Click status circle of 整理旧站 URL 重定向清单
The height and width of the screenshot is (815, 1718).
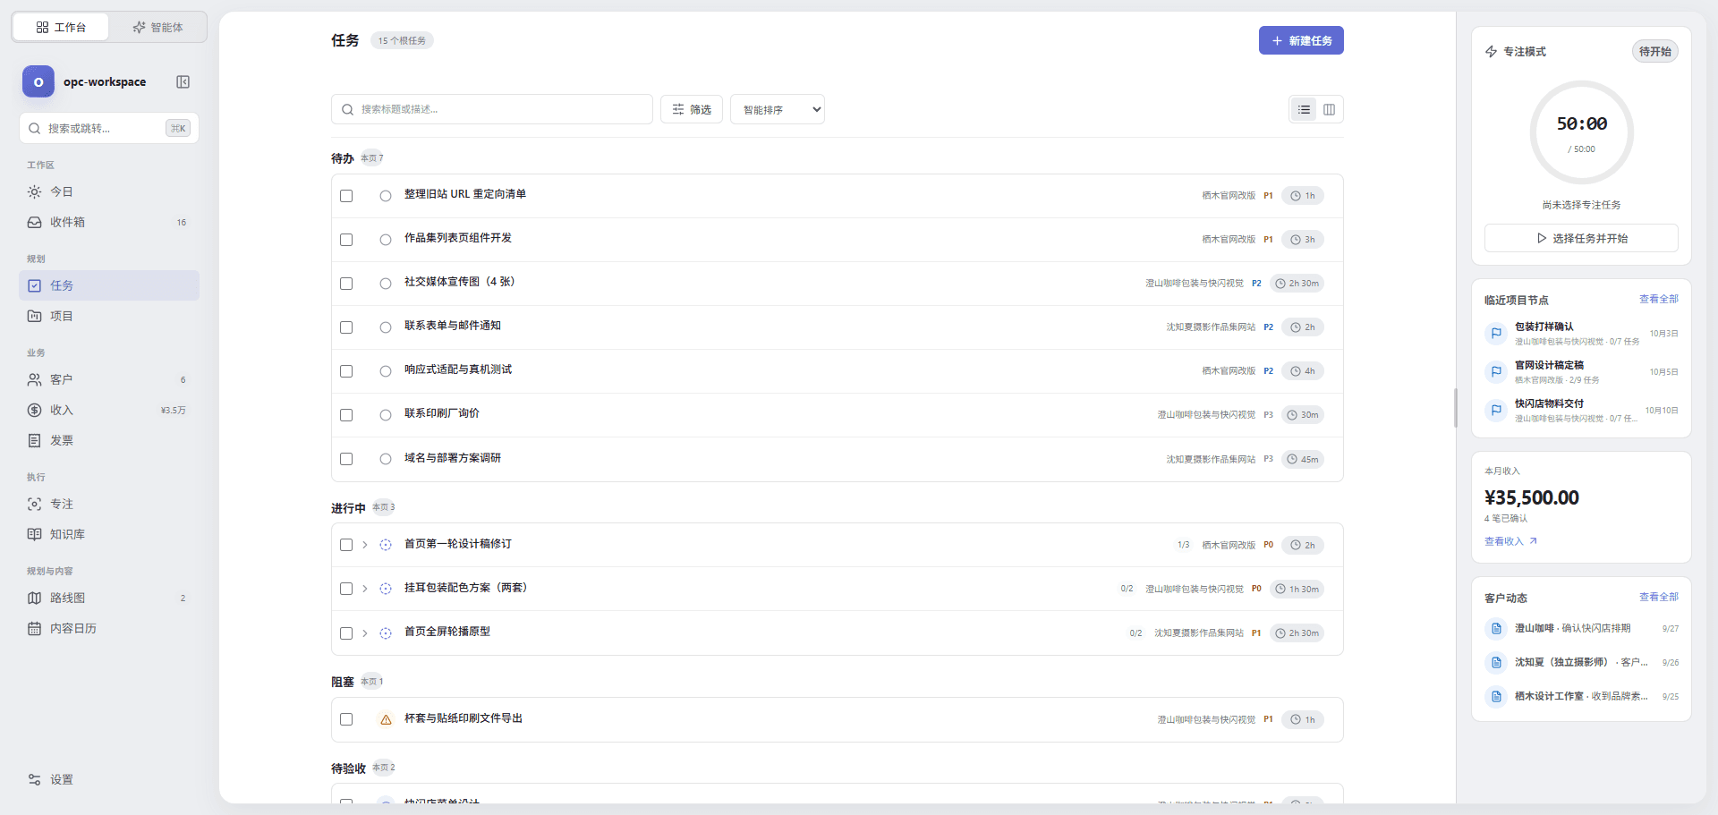point(386,196)
